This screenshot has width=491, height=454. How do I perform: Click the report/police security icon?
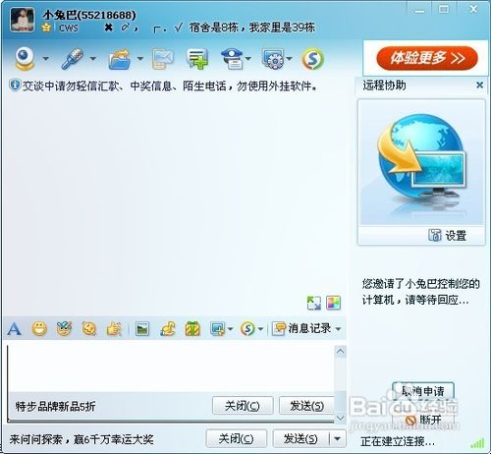(x=232, y=59)
